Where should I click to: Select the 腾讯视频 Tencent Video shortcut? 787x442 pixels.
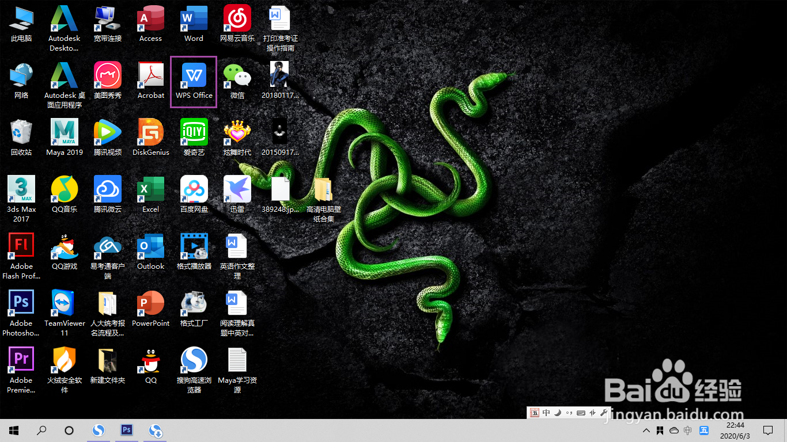(108, 138)
